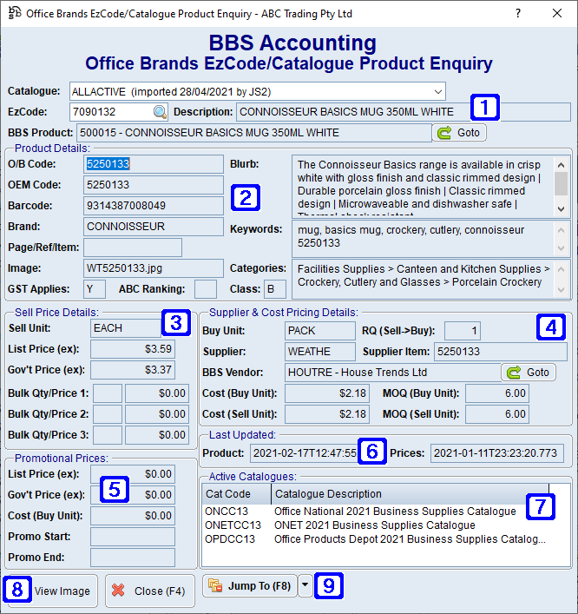
Task: Click Goto button beside BBS Vendor
Action: point(529,373)
